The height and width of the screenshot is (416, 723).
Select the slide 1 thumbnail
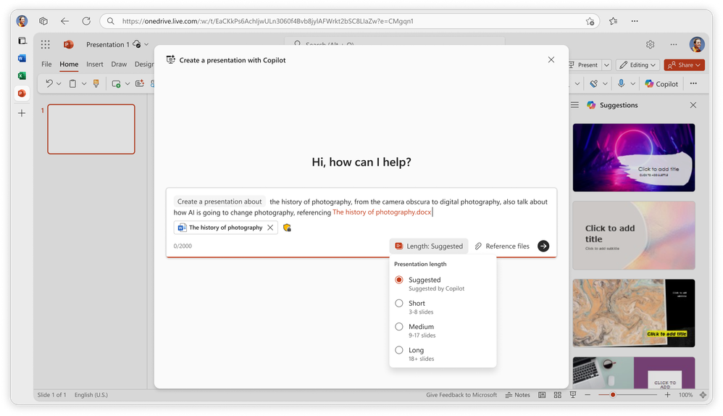(91, 129)
